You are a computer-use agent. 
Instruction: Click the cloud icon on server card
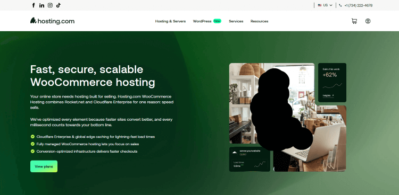point(235,153)
